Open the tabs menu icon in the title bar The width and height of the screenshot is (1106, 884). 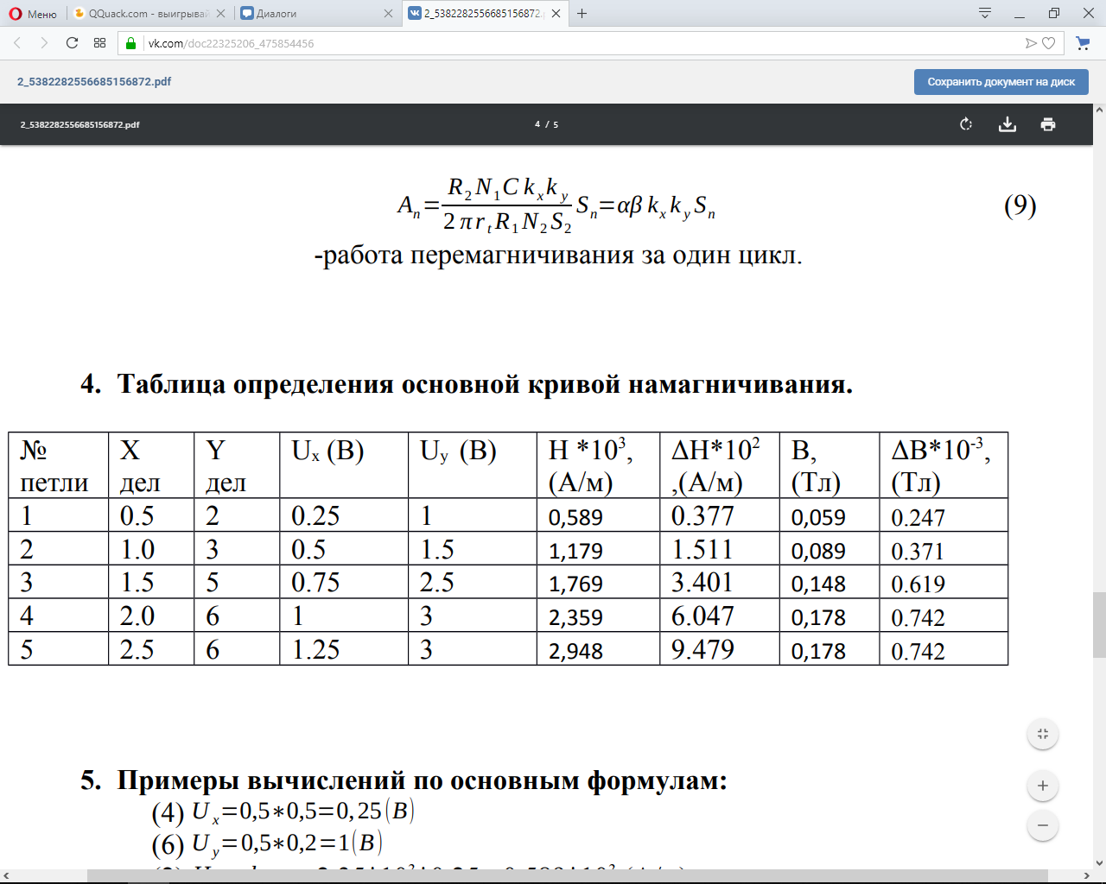(985, 13)
